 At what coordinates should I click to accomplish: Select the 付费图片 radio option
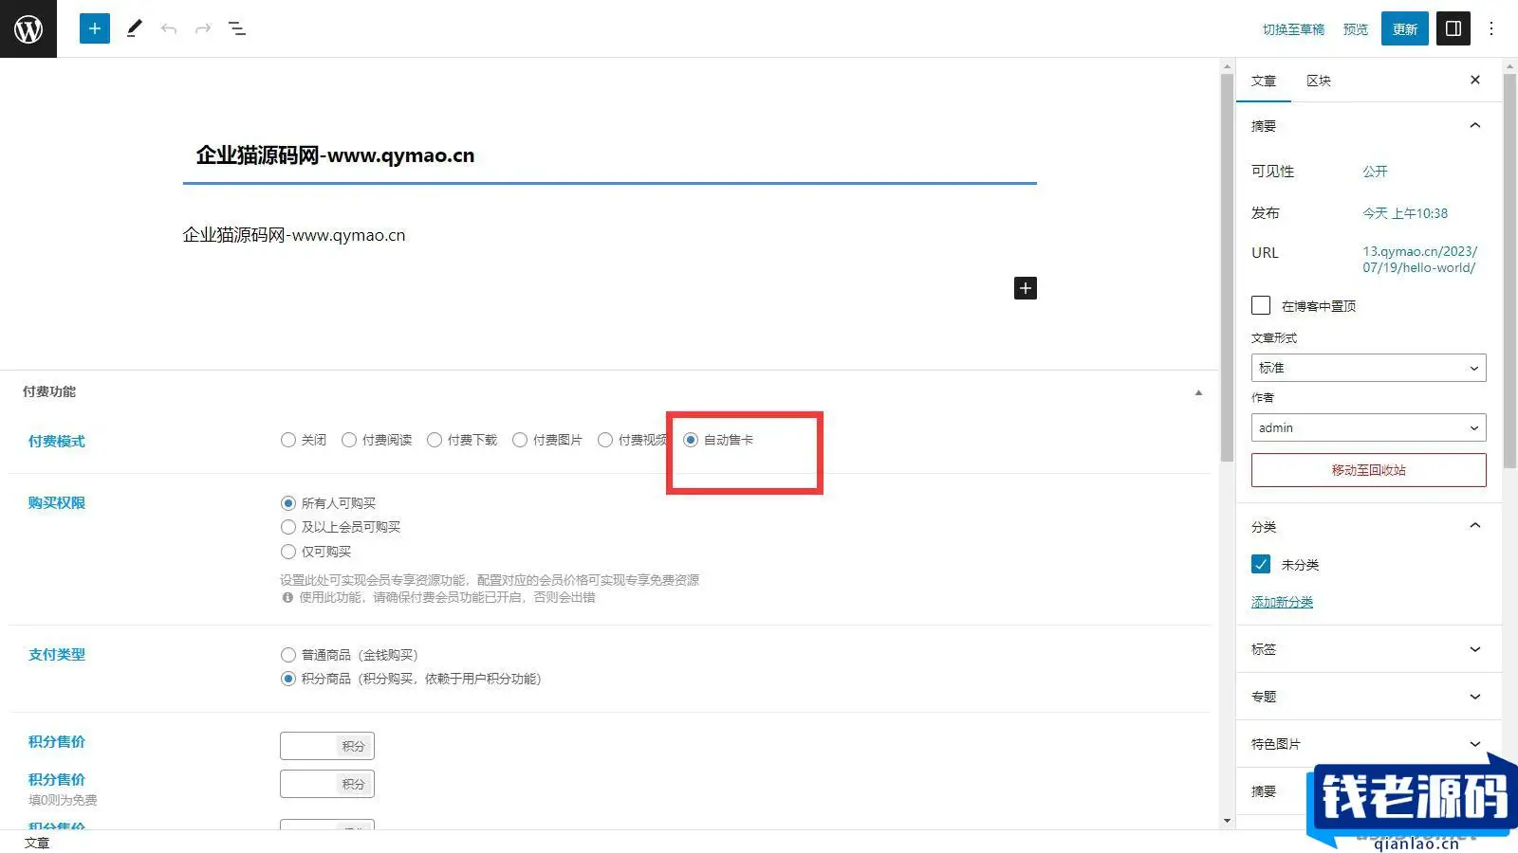520,440
